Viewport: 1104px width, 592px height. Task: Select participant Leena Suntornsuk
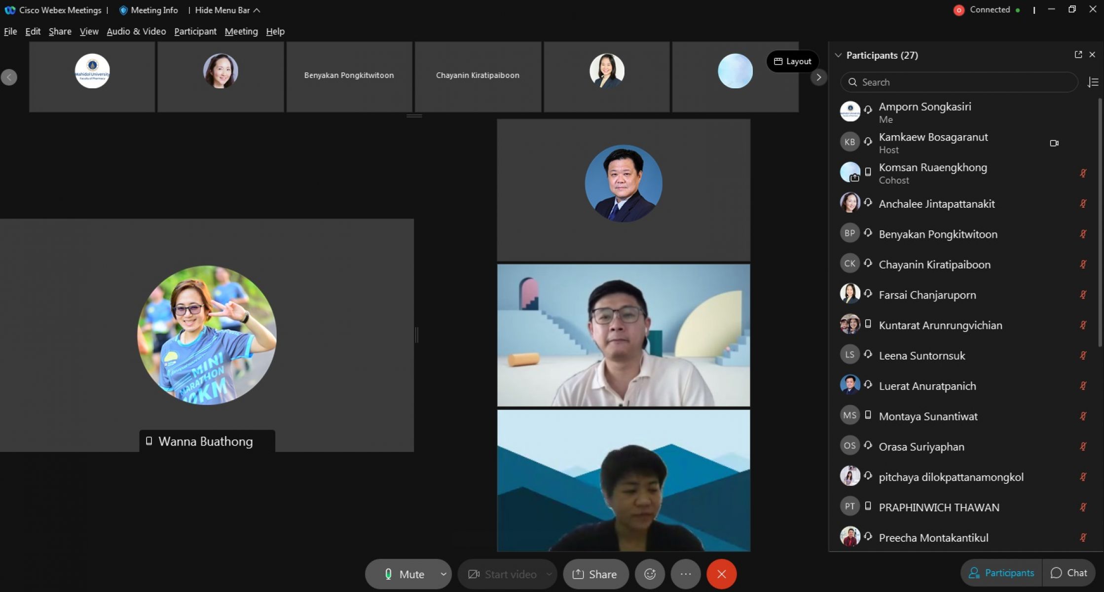(x=964, y=355)
